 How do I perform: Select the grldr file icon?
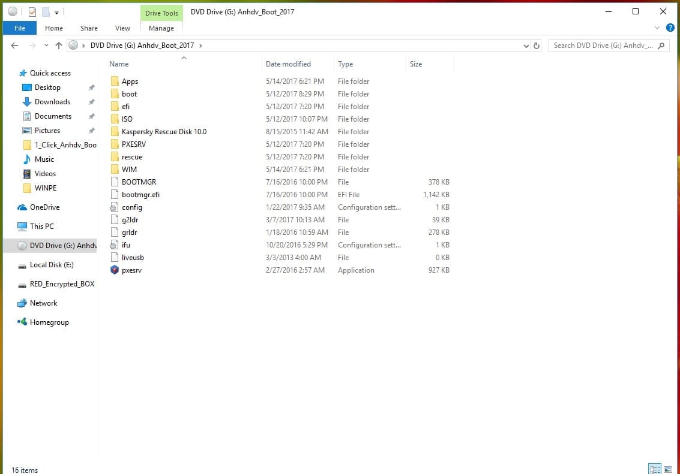click(115, 232)
